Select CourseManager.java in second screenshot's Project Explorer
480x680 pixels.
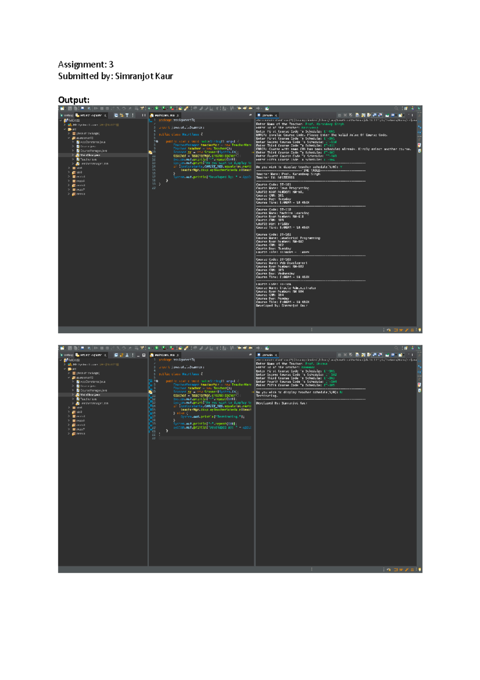93,390
